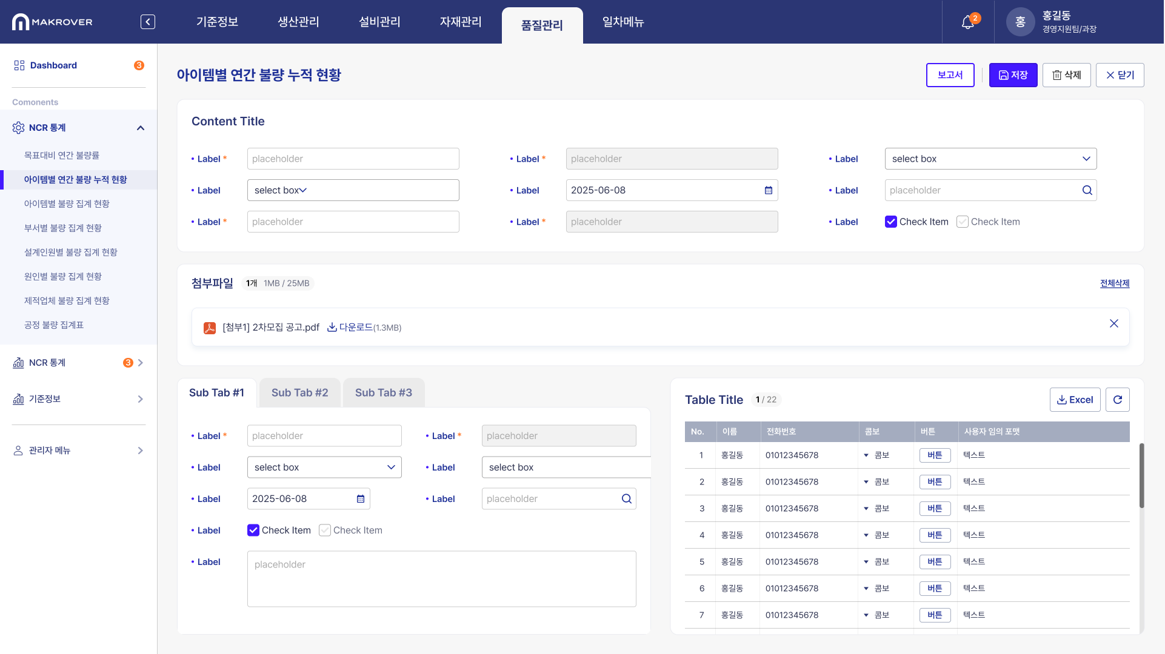Image resolution: width=1165 pixels, height=654 pixels.
Task: Expand the 관리자 메뉴 sidebar item
Action: click(140, 451)
